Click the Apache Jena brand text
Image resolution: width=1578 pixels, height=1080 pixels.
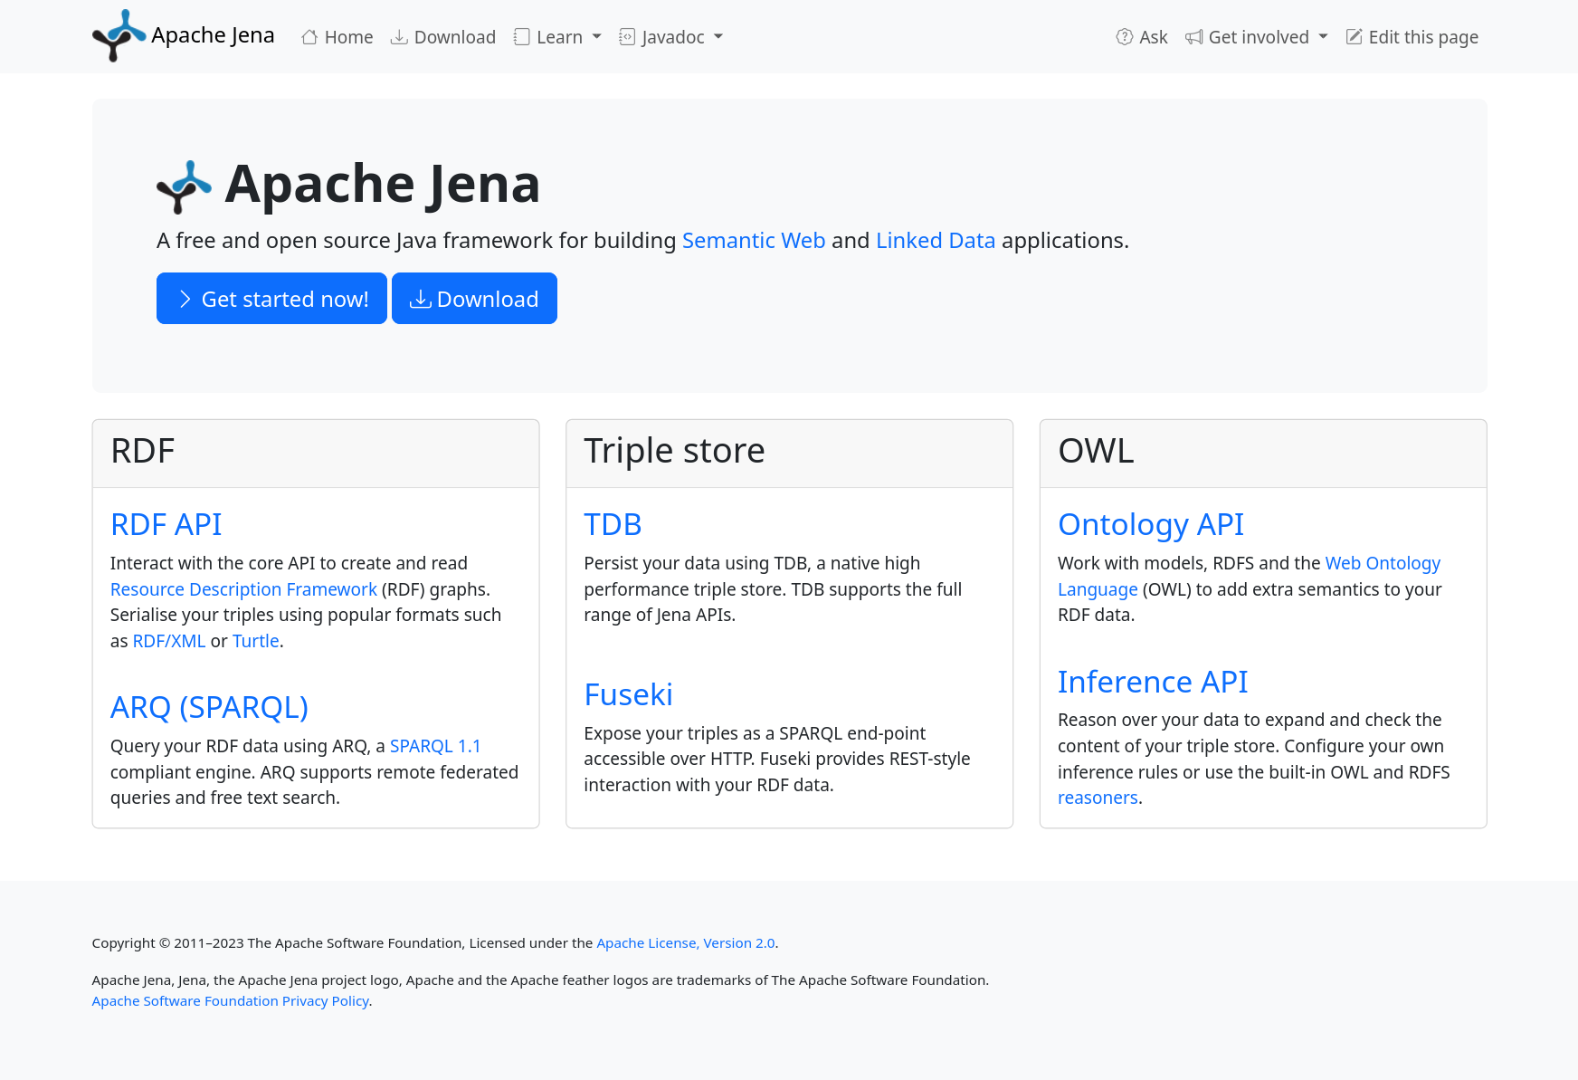coord(213,35)
